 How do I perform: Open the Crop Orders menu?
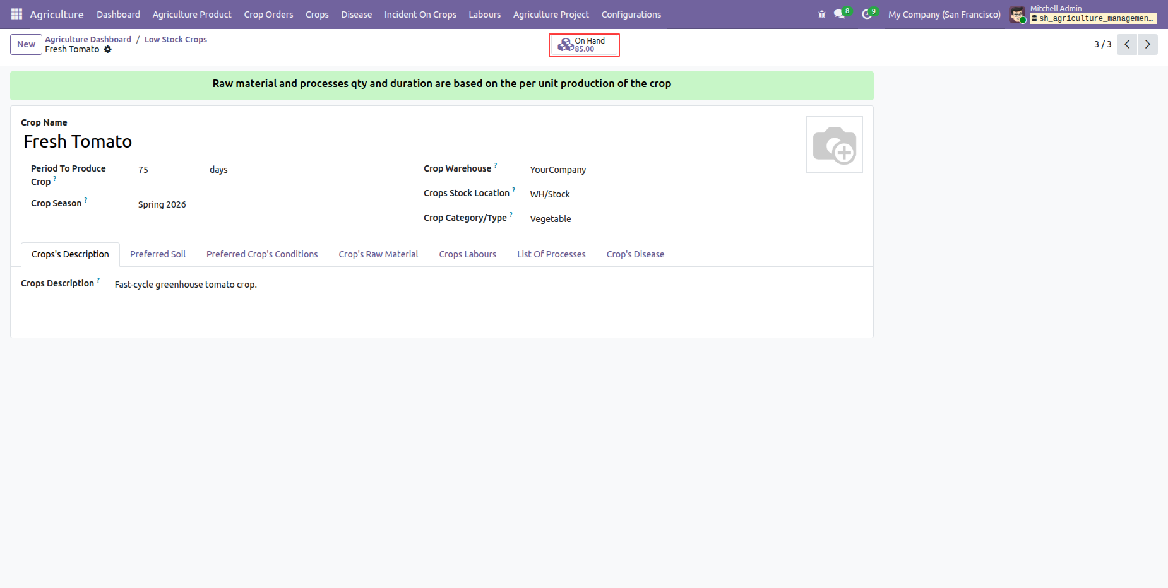point(268,14)
